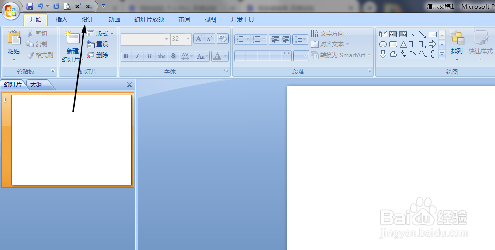Toggle text shadow formatting
The width and height of the screenshot is (495, 250).
click(173, 56)
